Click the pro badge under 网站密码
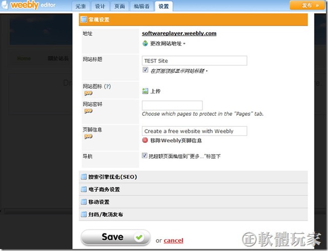This screenshot has height=251, width=328. pyautogui.click(x=88, y=111)
